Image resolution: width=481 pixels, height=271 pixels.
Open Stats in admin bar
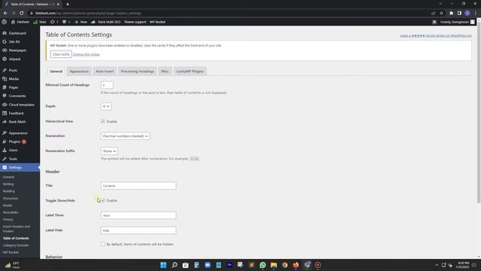coord(40,22)
